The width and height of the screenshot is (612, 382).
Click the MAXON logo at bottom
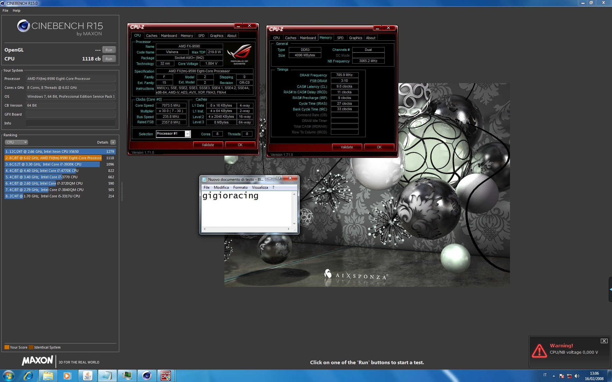(37, 361)
